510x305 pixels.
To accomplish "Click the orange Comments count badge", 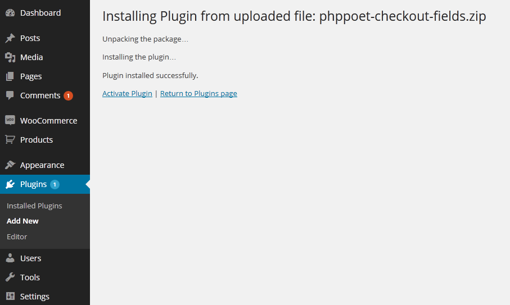I will pyautogui.click(x=68, y=95).
